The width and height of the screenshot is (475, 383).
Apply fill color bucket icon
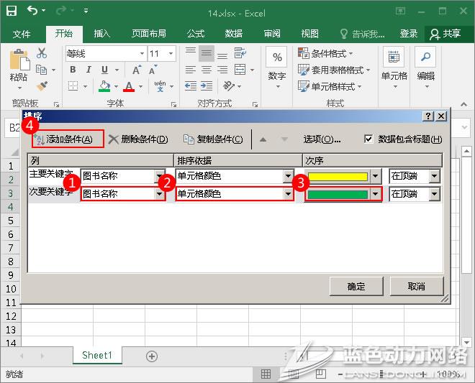coord(105,86)
